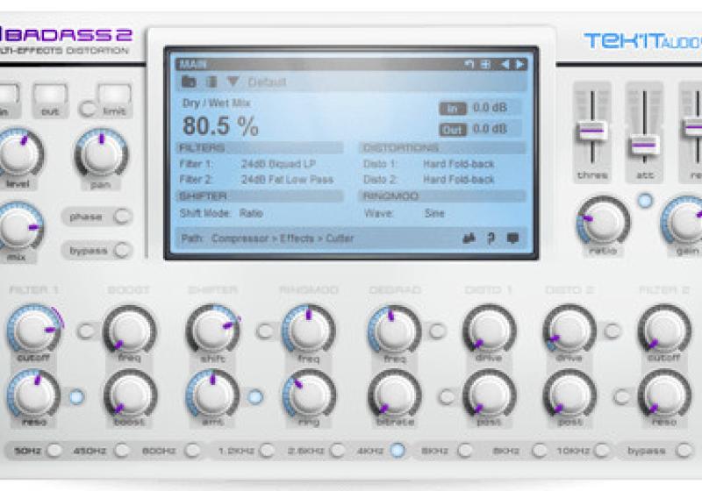Change Disto 1 type Hard Fold-back
Image resolution: width=702 pixels, height=491 pixels.
point(458,164)
